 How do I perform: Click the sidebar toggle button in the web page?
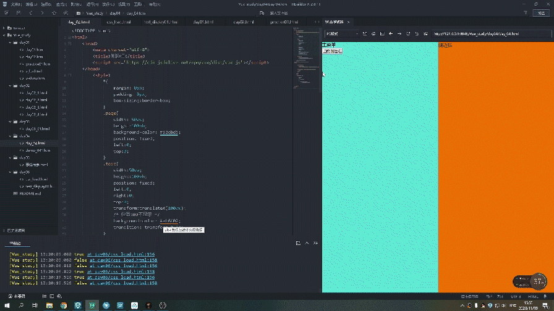tap(332, 51)
